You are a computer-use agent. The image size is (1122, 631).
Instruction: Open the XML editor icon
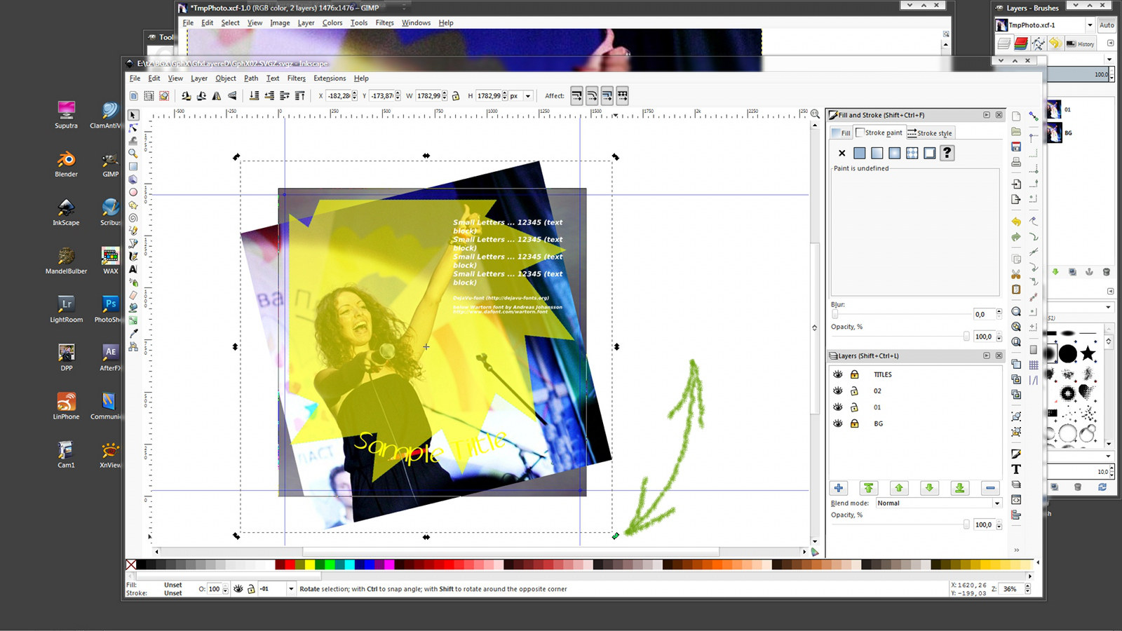pos(1017,499)
